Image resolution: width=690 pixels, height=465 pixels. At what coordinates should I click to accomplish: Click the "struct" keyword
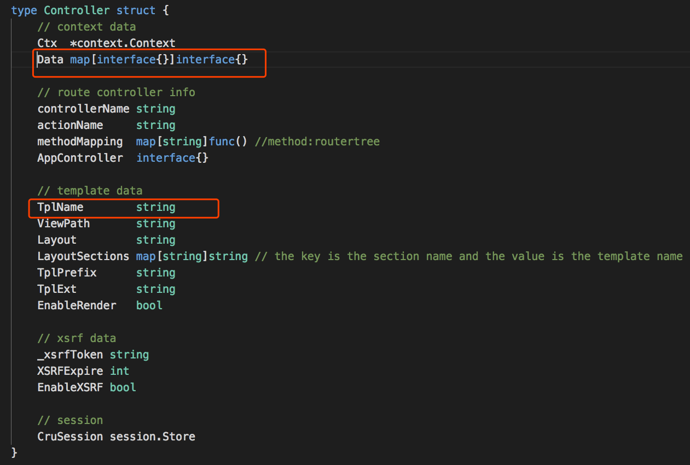point(136,10)
